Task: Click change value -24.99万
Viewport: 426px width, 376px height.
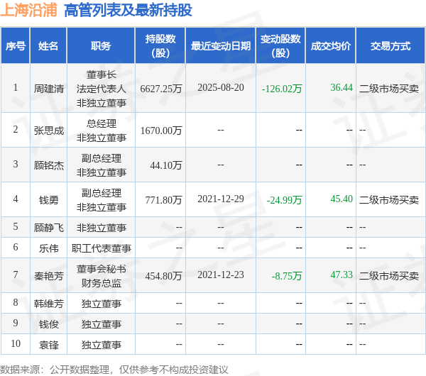Action: click(x=284, y=200)
